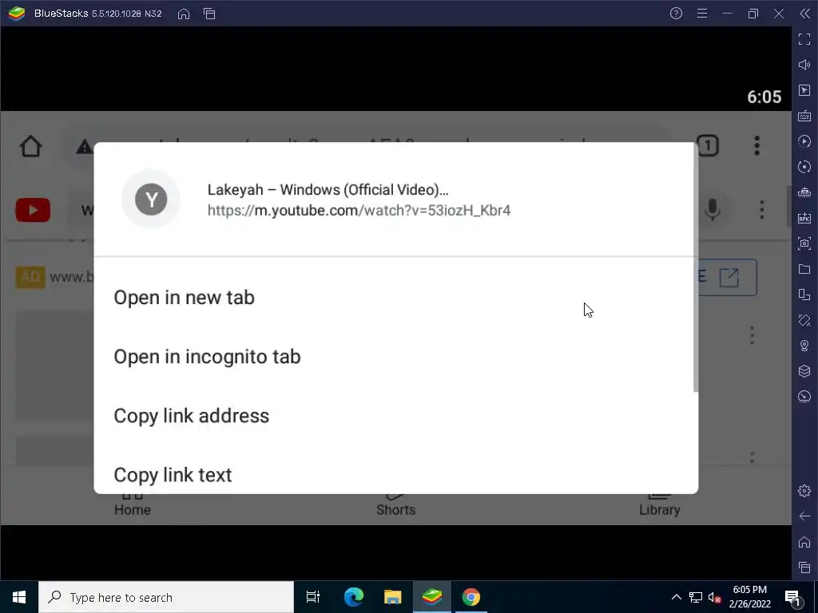
Task: Click the BlueStacks cursor lock icon
Action: pyautogui.click(x=804, y=90)
